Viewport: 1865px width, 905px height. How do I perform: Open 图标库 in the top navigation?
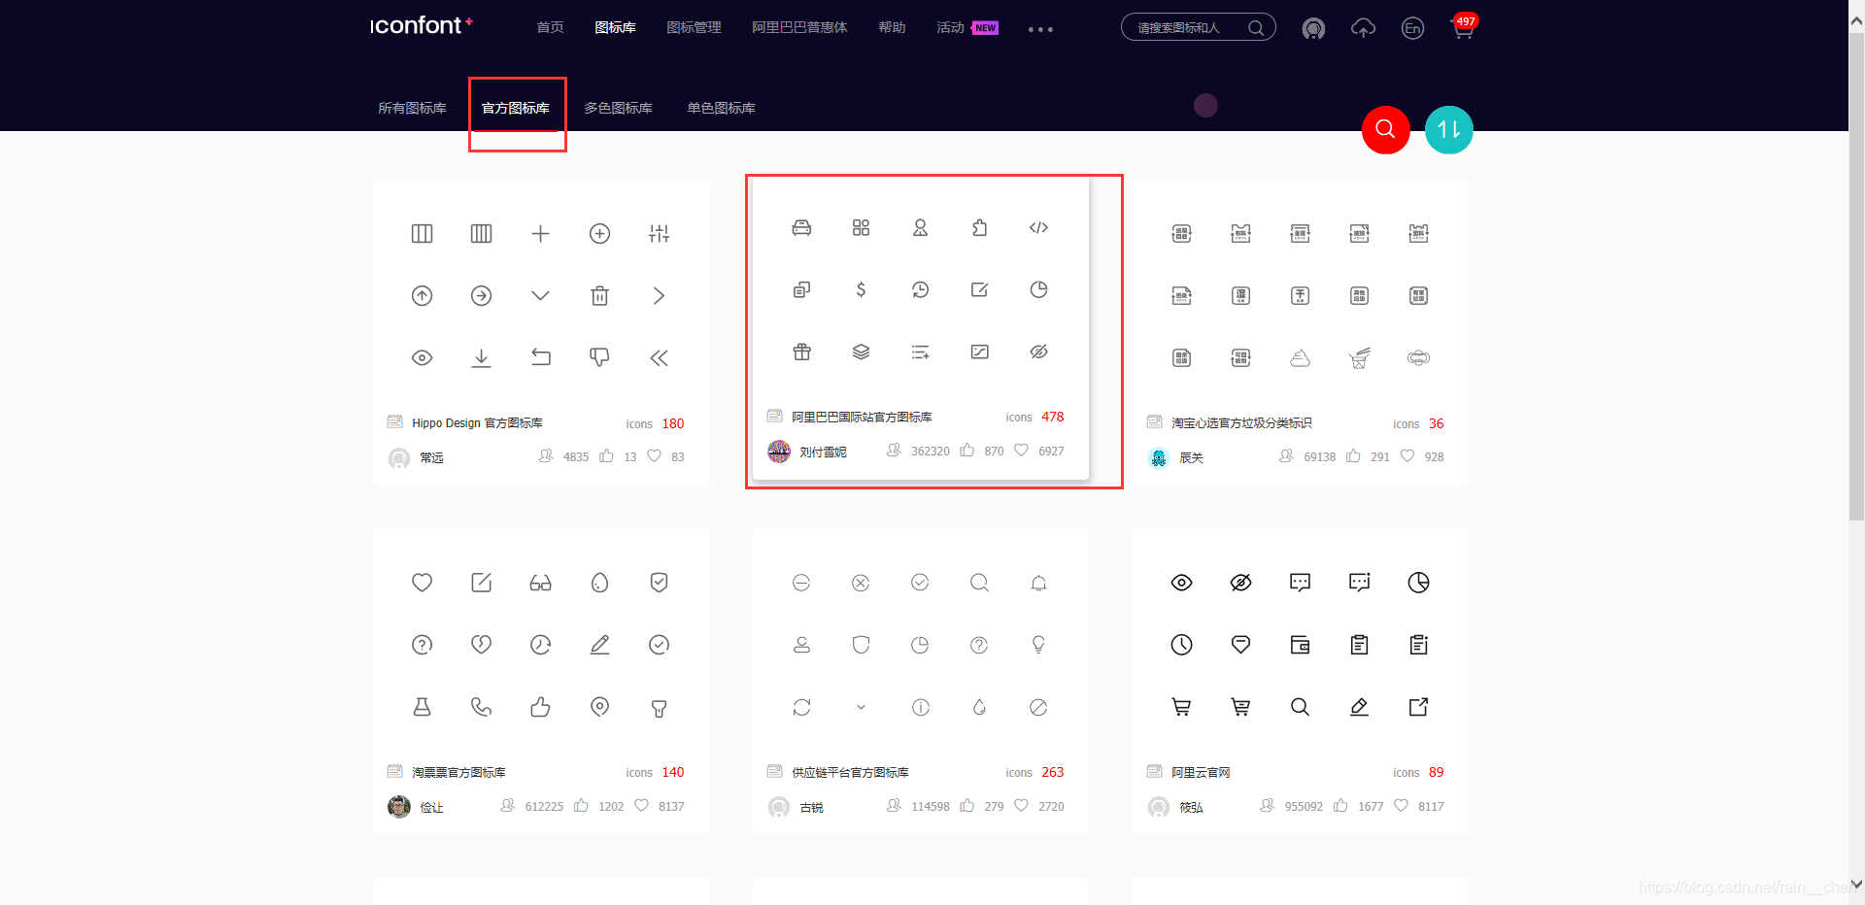[x=615, y=27]
